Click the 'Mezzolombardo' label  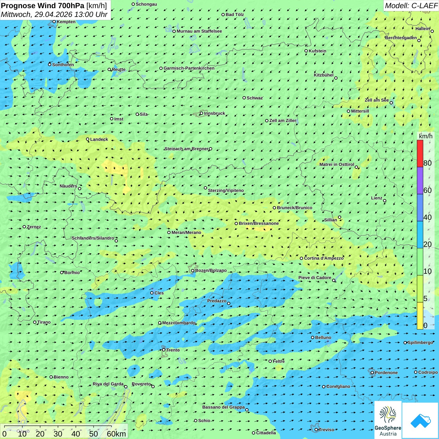tap(179, 323)
